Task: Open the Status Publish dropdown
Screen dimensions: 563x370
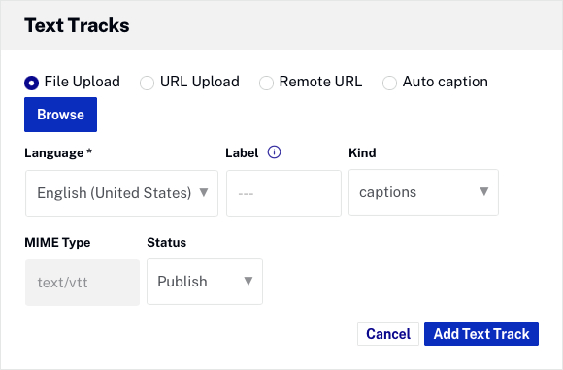Action: pos(205,282)
